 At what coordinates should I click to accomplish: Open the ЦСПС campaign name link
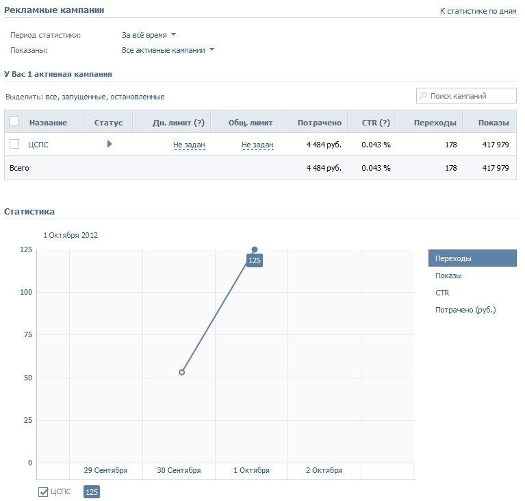38,145
